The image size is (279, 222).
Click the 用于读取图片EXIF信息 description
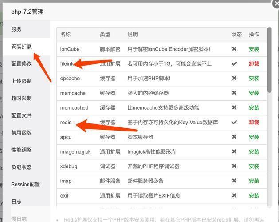point(154,196)
